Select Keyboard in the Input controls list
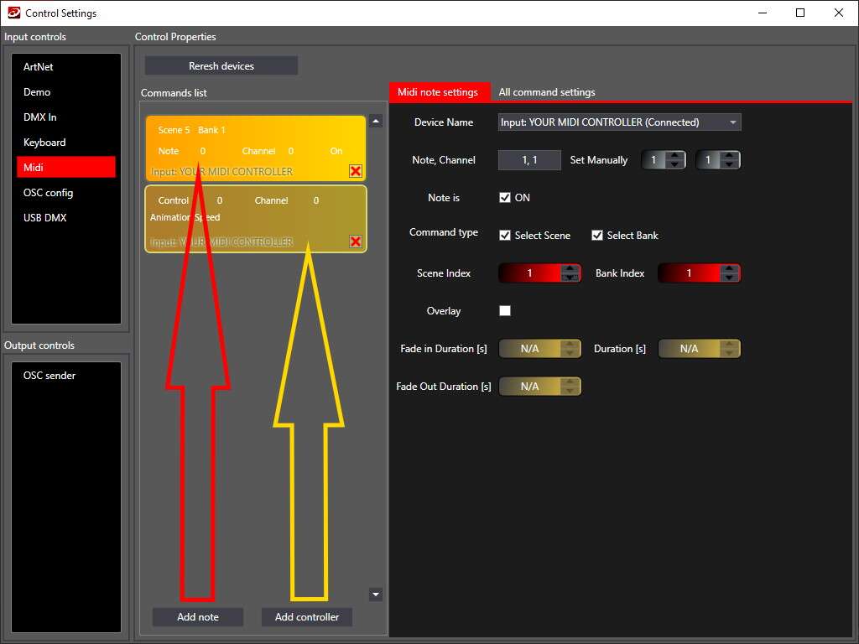Screen dimensions: 859x644 [46, 143]
